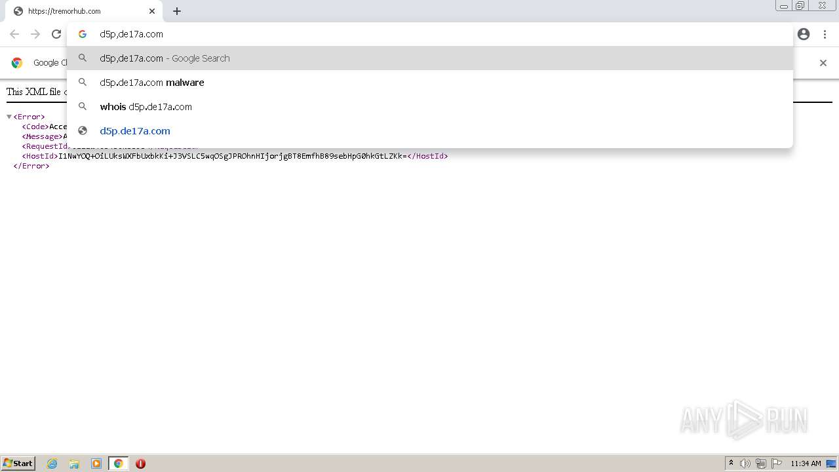
Task: Click the reload page icon
Action: point(56,34)
